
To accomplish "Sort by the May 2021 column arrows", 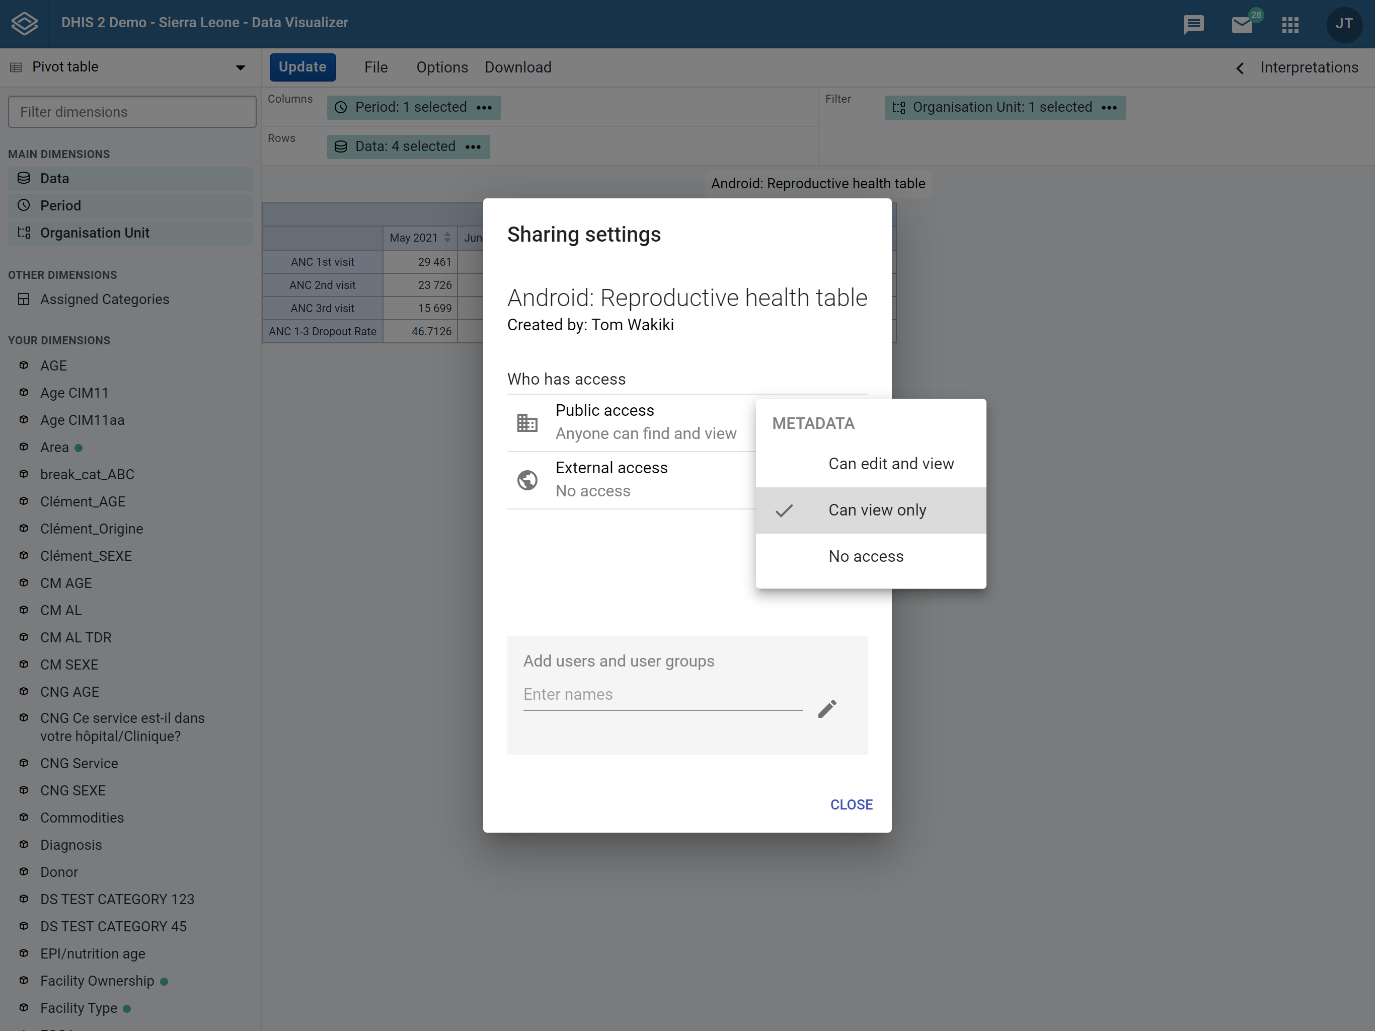I will [x=447, y=238].
